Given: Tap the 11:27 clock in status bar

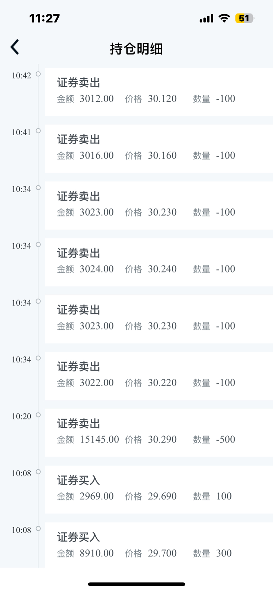Looking at the screenshot, I should [x=44, y=18].
